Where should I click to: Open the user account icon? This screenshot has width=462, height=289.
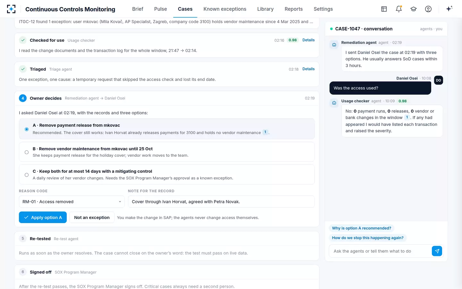(x=428, y=9)
